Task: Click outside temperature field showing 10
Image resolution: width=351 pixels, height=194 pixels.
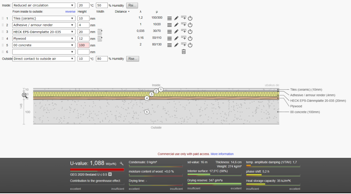Action: [x=83, y=58]
